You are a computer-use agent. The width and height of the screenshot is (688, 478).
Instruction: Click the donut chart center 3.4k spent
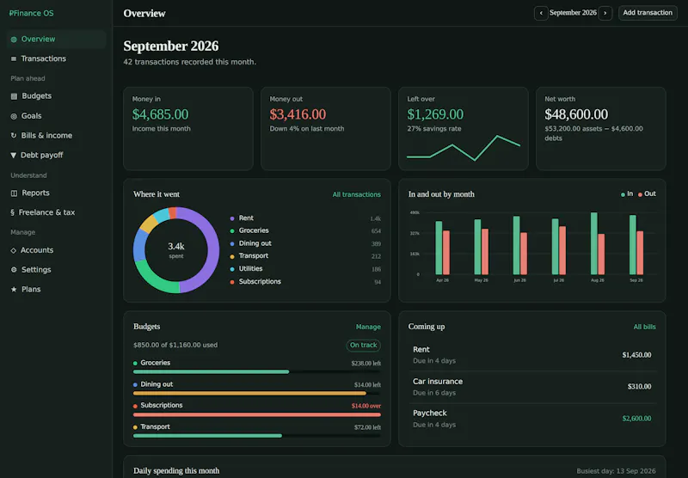[x=176, y=250]
